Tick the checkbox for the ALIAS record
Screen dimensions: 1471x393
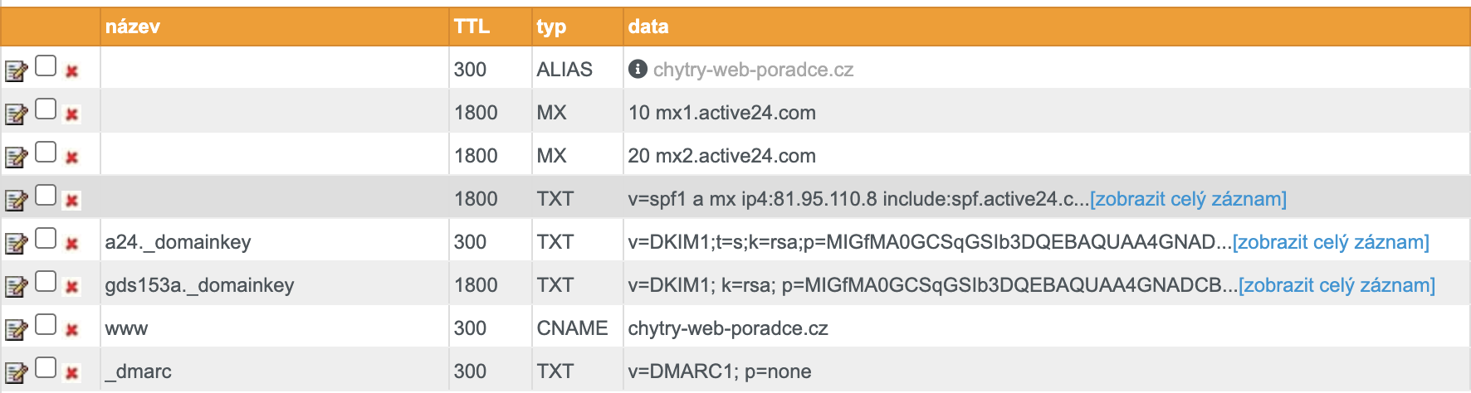(x=46, y=65)
